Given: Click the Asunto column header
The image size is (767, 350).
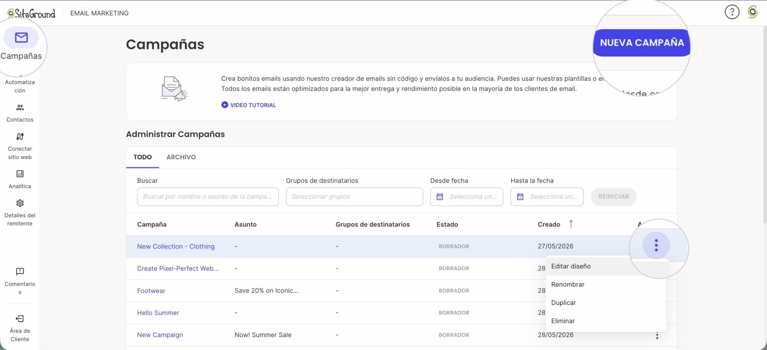Looking at the screenshot, I should pos(246,224).
